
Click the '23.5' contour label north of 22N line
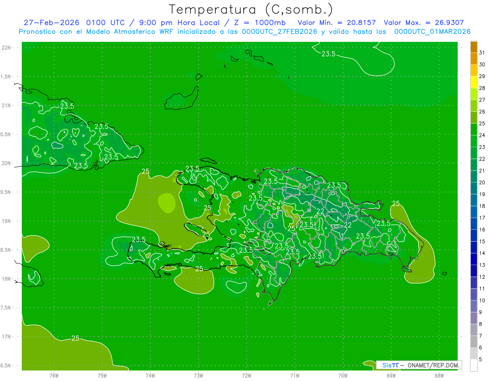point(328,54)
